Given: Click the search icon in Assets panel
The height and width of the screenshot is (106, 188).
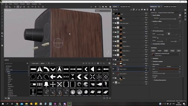Looking at the screenshot, I should (x=49, y=63).
